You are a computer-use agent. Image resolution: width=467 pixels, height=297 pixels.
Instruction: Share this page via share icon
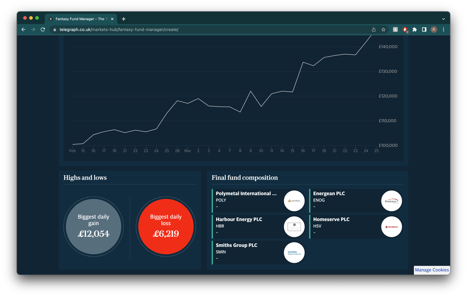point(374,29)
